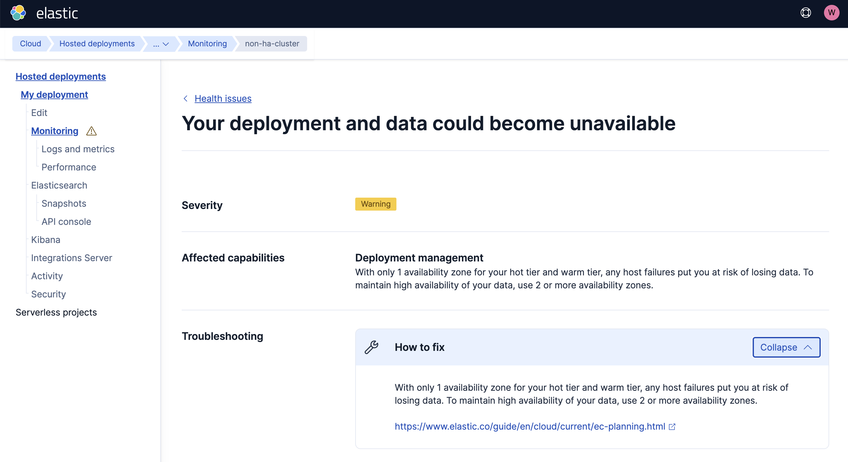Go back to Health issues
The width and height of the screenshot is (848, 462).
point(223,98)
